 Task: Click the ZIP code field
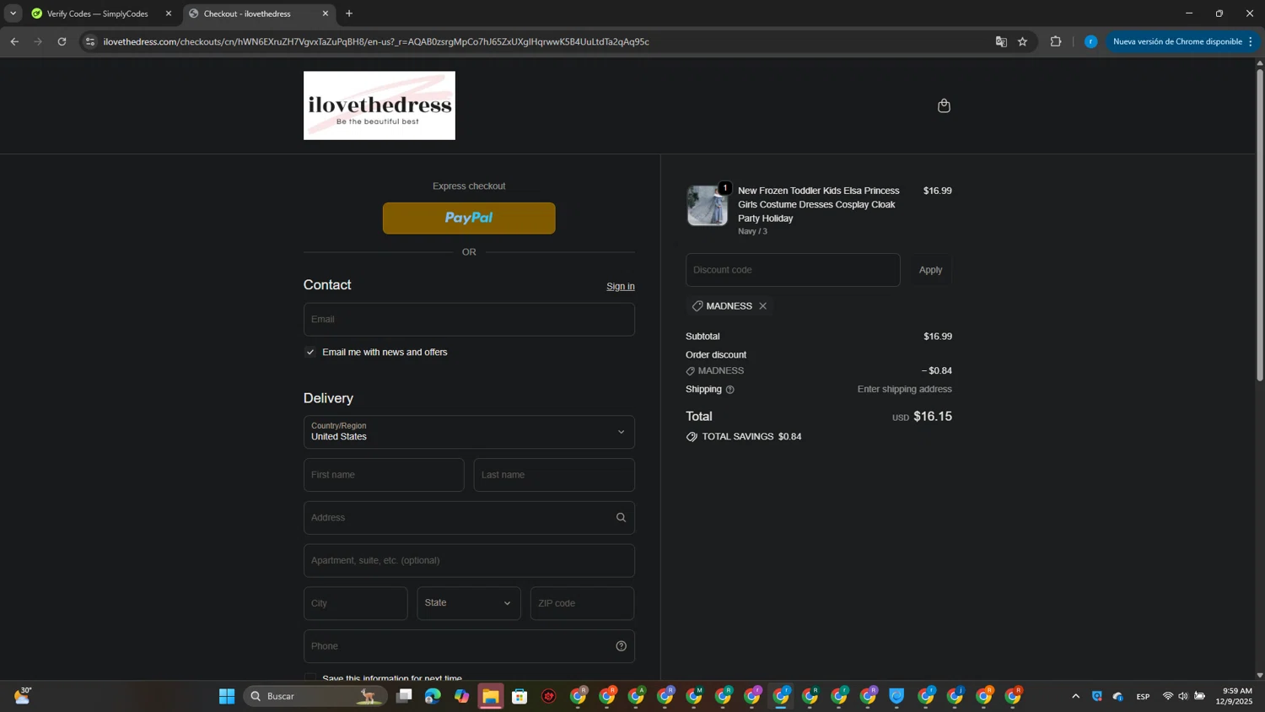582,603
